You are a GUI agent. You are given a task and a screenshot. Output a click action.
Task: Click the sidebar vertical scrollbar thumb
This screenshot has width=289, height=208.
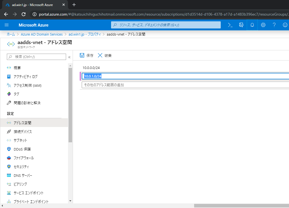coord(70,105)
